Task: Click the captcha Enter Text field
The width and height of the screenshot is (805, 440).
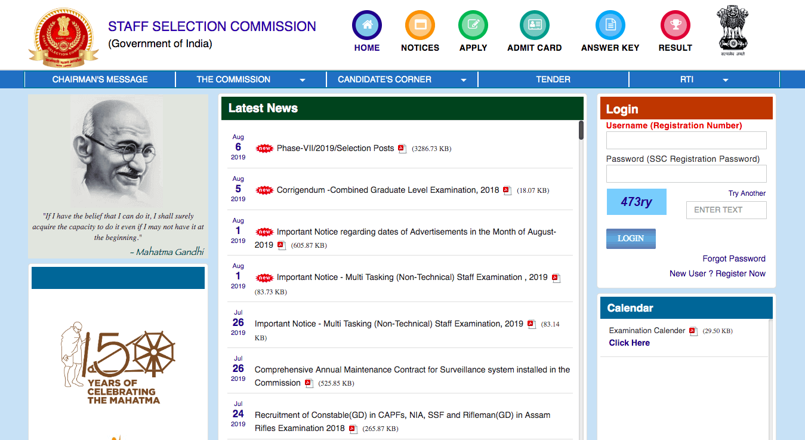Action: (x=726, y=210)
